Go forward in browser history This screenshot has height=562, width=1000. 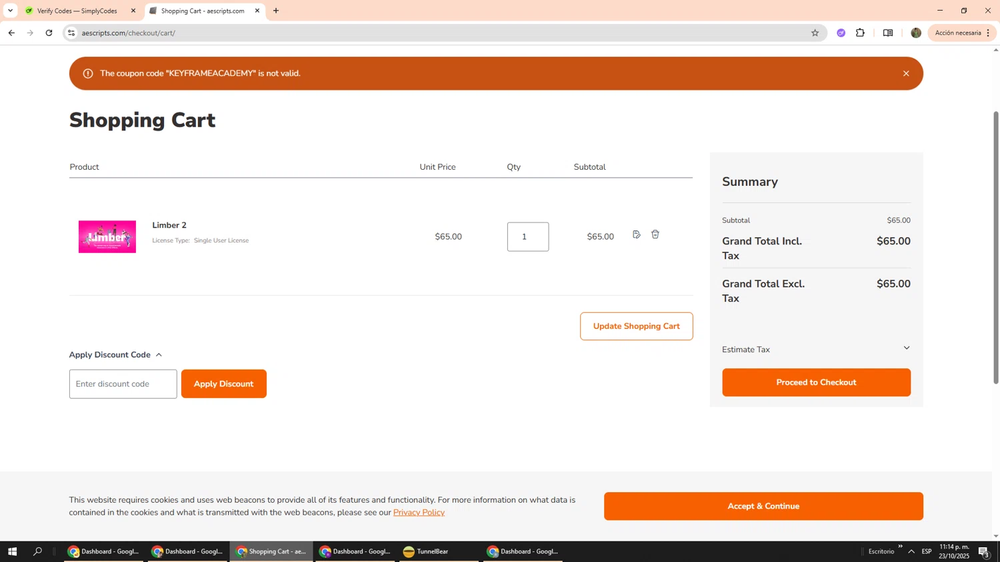(30, 33)
